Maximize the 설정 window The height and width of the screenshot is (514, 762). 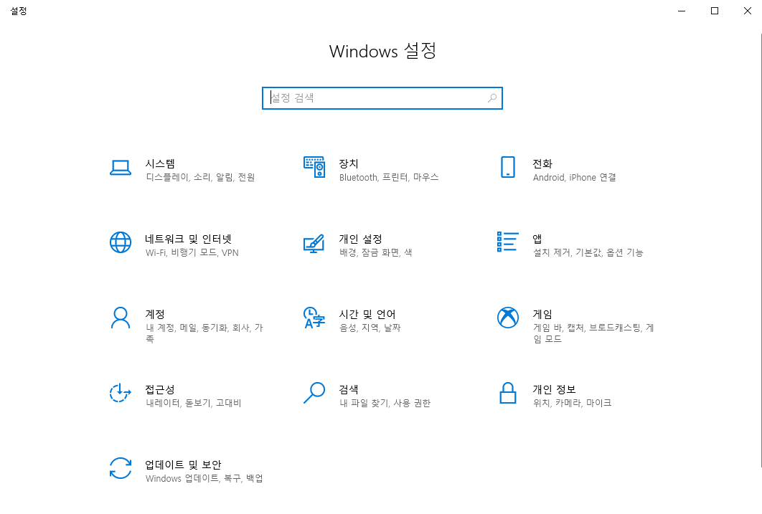coord(715,11)
